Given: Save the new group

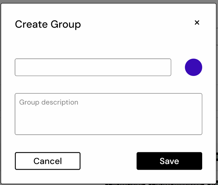Looking at the screenshot, I should [169, 161].
